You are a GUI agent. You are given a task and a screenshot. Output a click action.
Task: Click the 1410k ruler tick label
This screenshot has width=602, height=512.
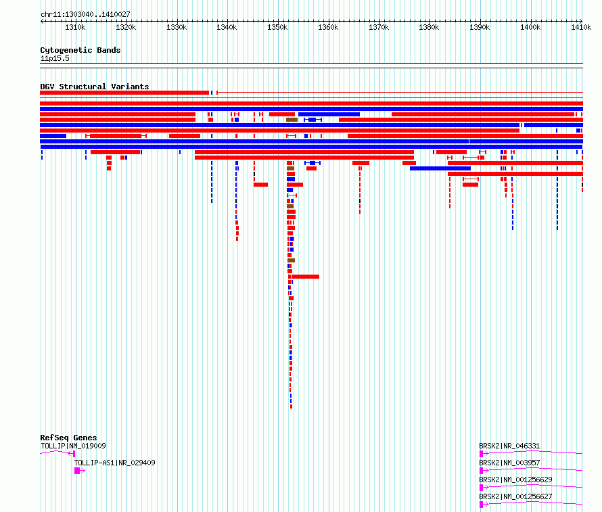coord(581,27)
